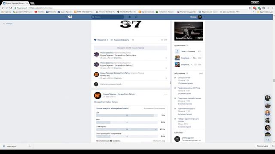The image size is (275, 154).
Task: Open the Список патчей discussion
Action: point(184,78)
